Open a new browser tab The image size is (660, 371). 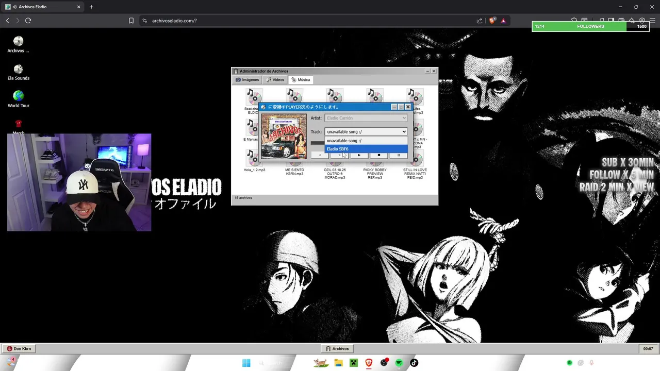tap(91, 7)
